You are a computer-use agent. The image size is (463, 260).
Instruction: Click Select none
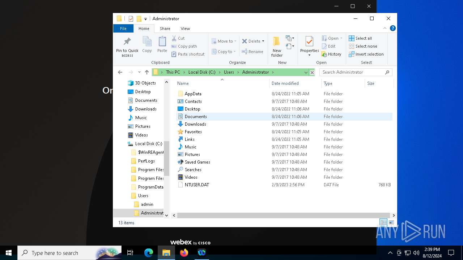pyautogui.click(x=363, y=46)
